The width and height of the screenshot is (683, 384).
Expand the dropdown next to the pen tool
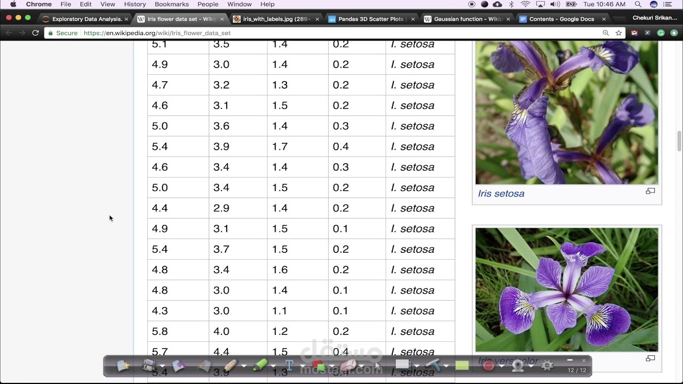[243, 366]
